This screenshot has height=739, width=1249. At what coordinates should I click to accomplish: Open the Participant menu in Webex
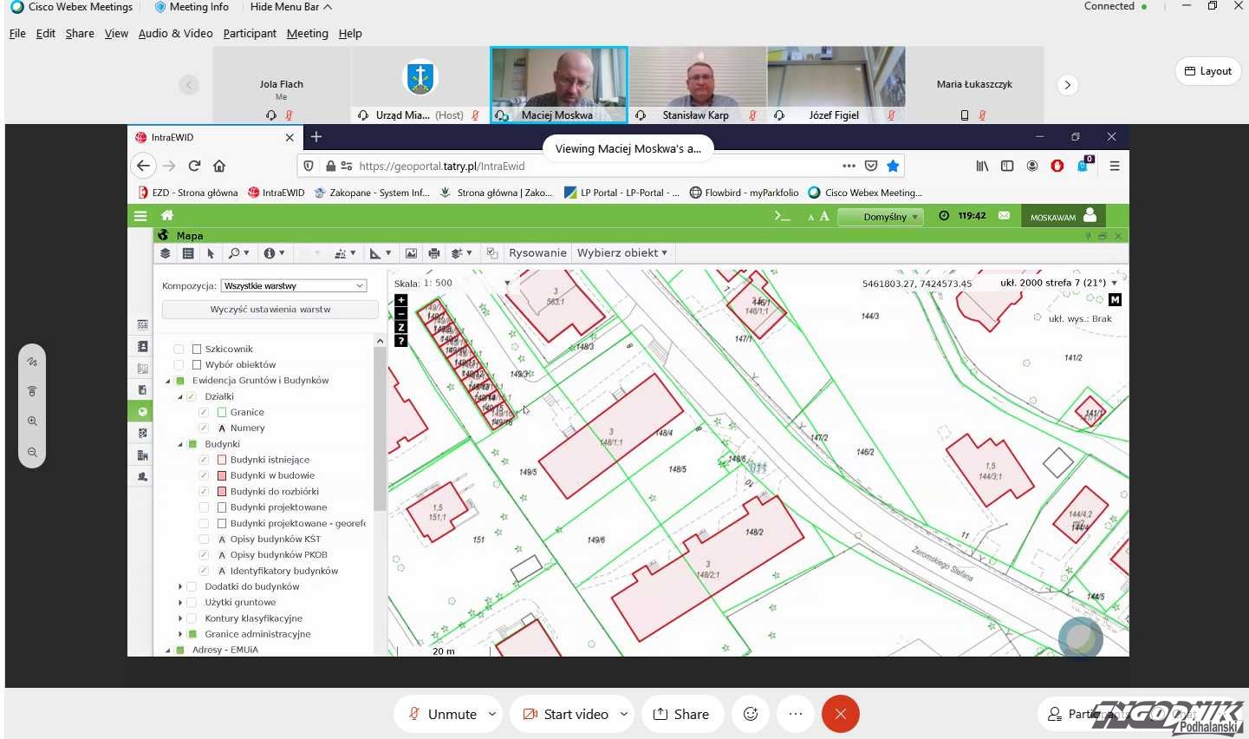point(250,33)
